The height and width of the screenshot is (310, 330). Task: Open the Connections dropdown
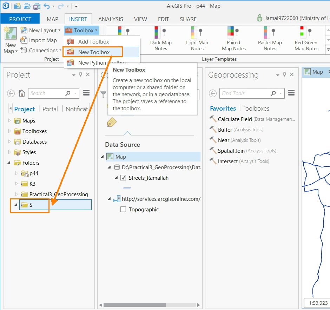click(x=41, y=50)
